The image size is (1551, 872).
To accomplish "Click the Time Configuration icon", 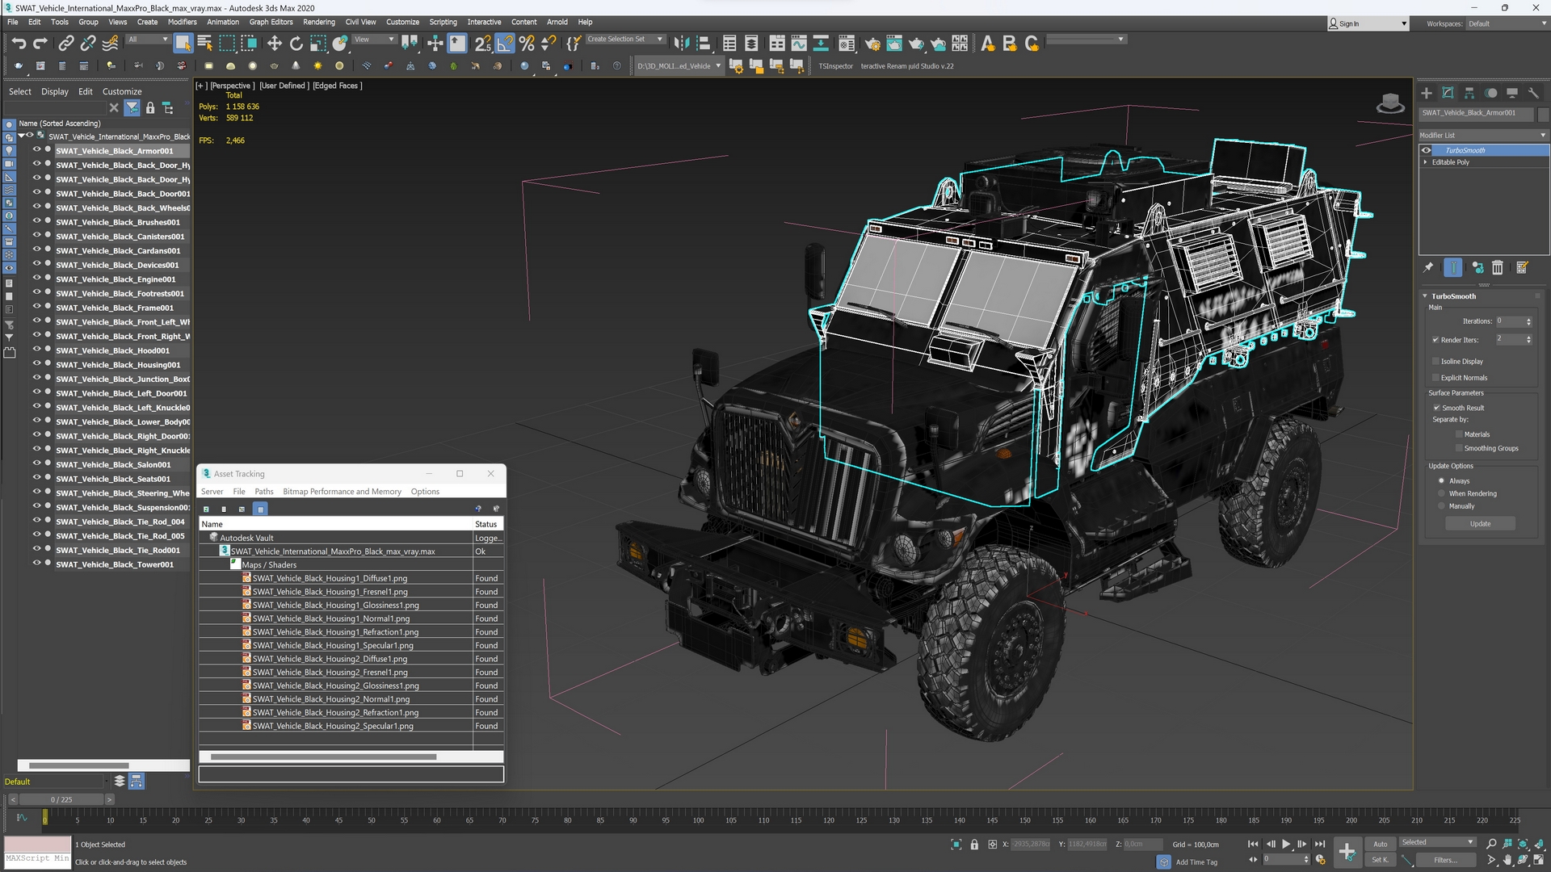I will [x=1321, y=861].
